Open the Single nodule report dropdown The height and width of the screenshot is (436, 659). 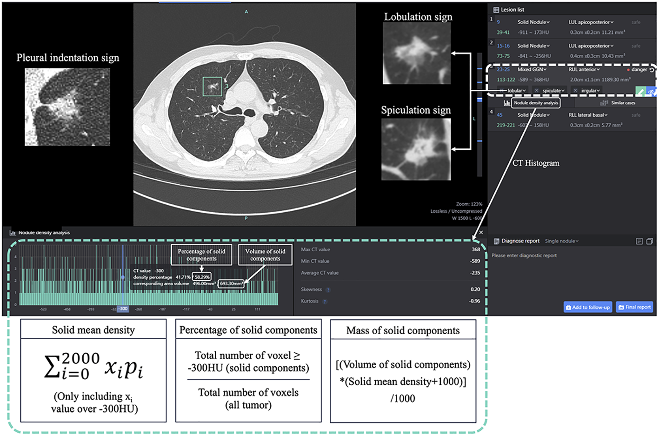562,241
